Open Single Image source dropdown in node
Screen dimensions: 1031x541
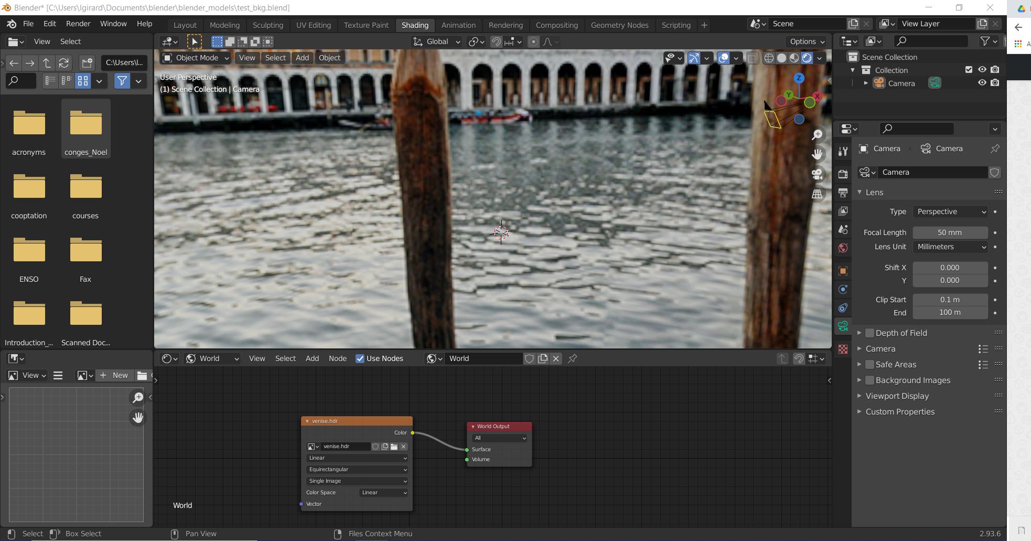[x=357, y=481]
